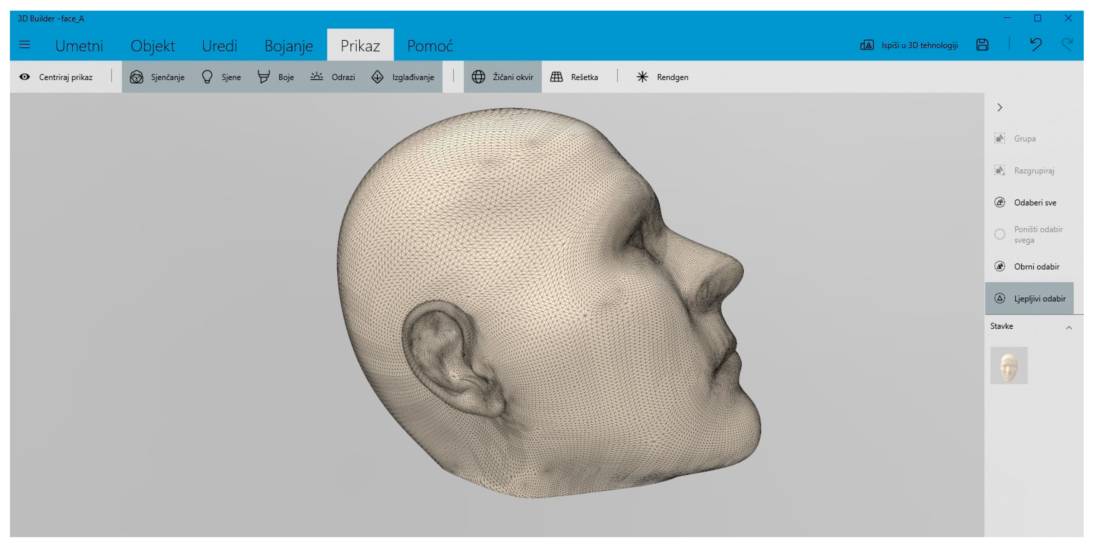This screenshot has height=546, width=1094.
Task: Switch to the Umetni tab
Action: tap(79, 45)
